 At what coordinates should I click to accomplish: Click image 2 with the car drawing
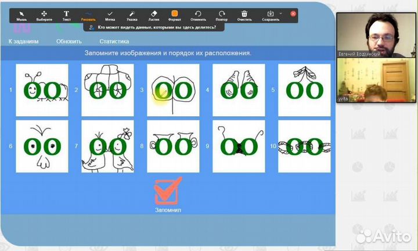pos(107,90)
